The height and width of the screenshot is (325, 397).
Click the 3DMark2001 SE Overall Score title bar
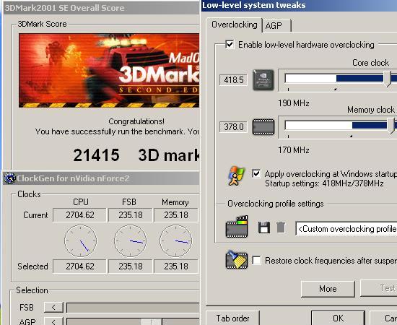(102, 8)
